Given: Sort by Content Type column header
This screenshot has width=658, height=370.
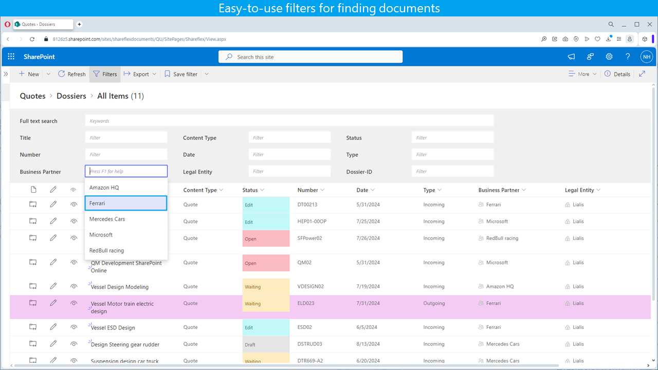Looking at the screenshot, I should [x=203, y=190].
